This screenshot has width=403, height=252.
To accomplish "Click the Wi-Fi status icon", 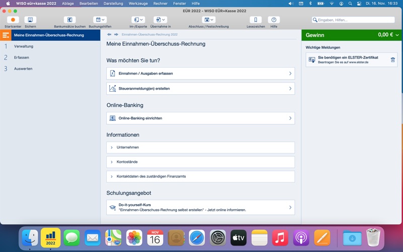I will pyautogui.click(x=332, y=4).
